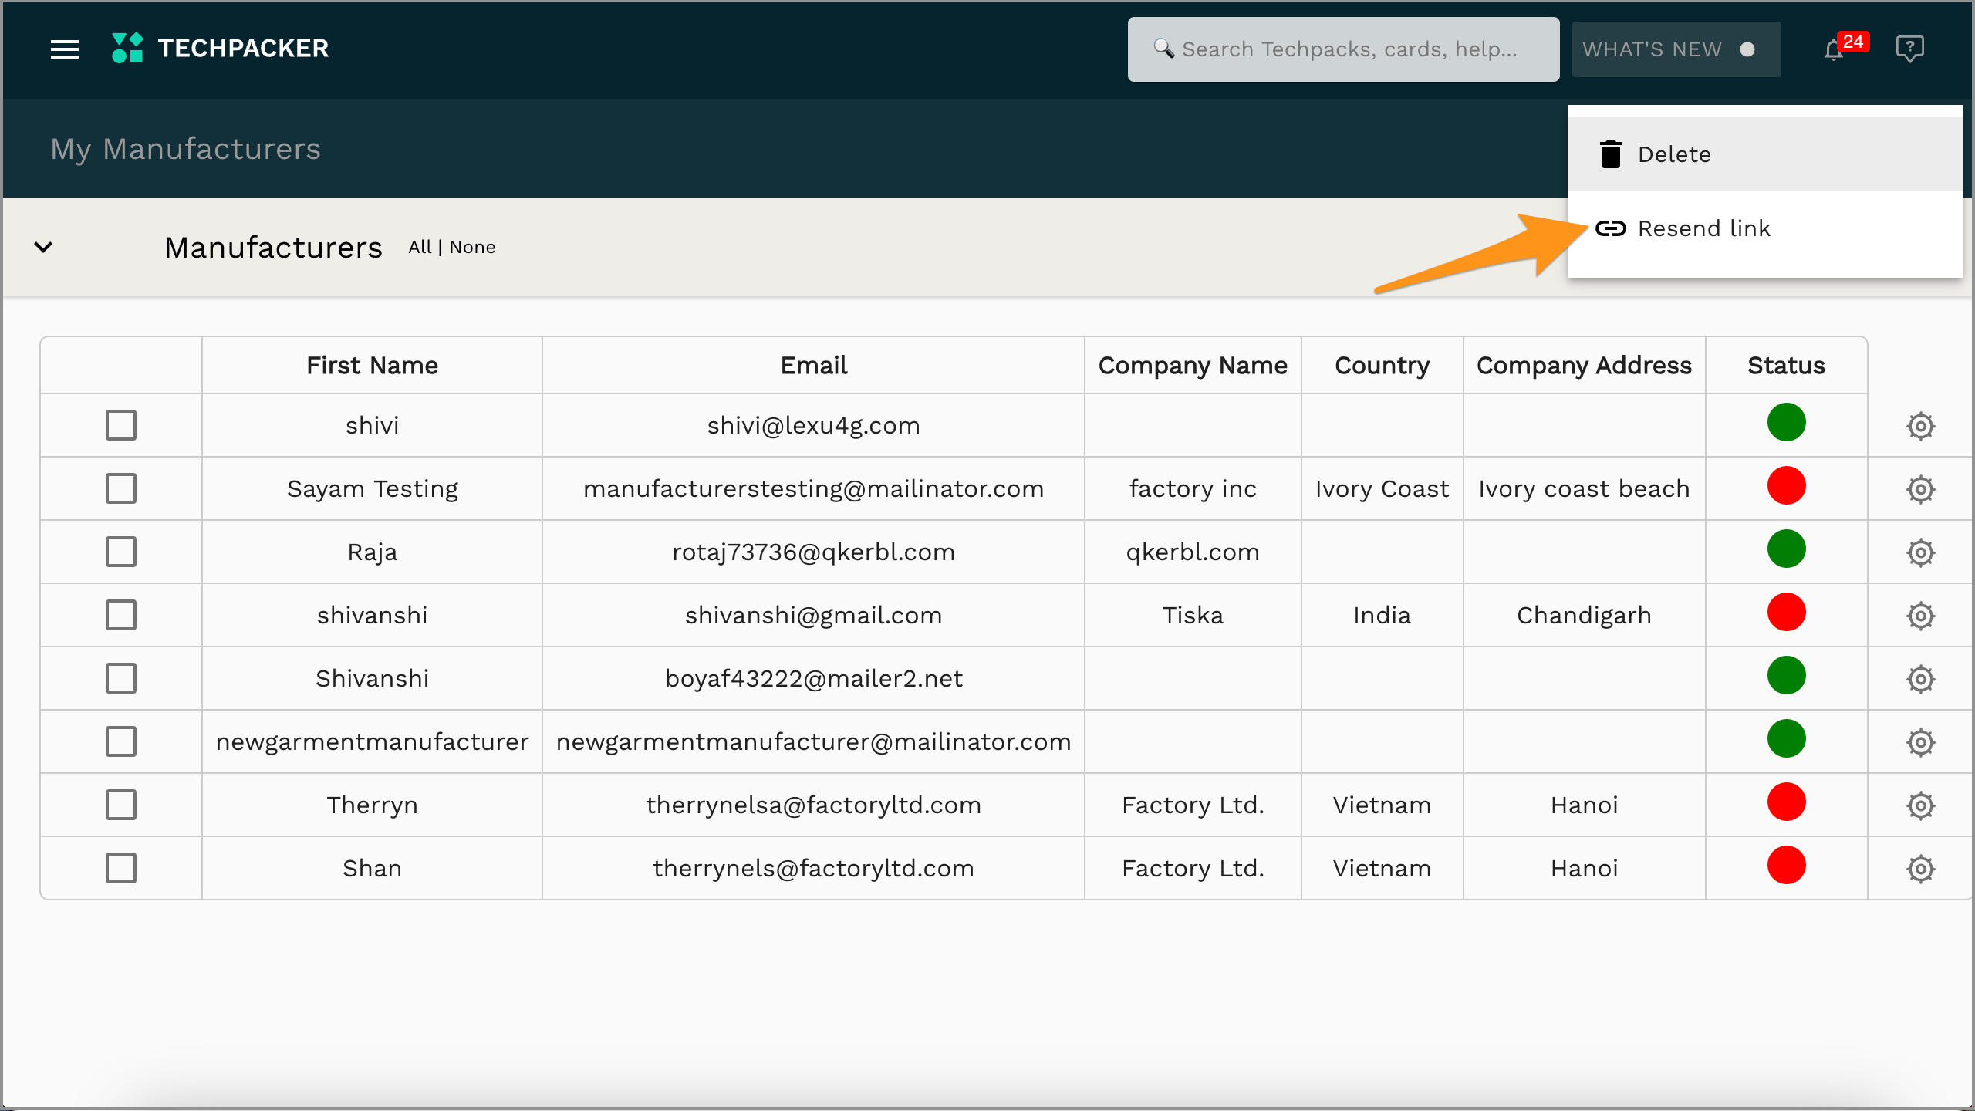1975x1111 pixels.
Task: Check the boyaf43222@mailer2.net row checkbox
Action: tap(121, 678)
